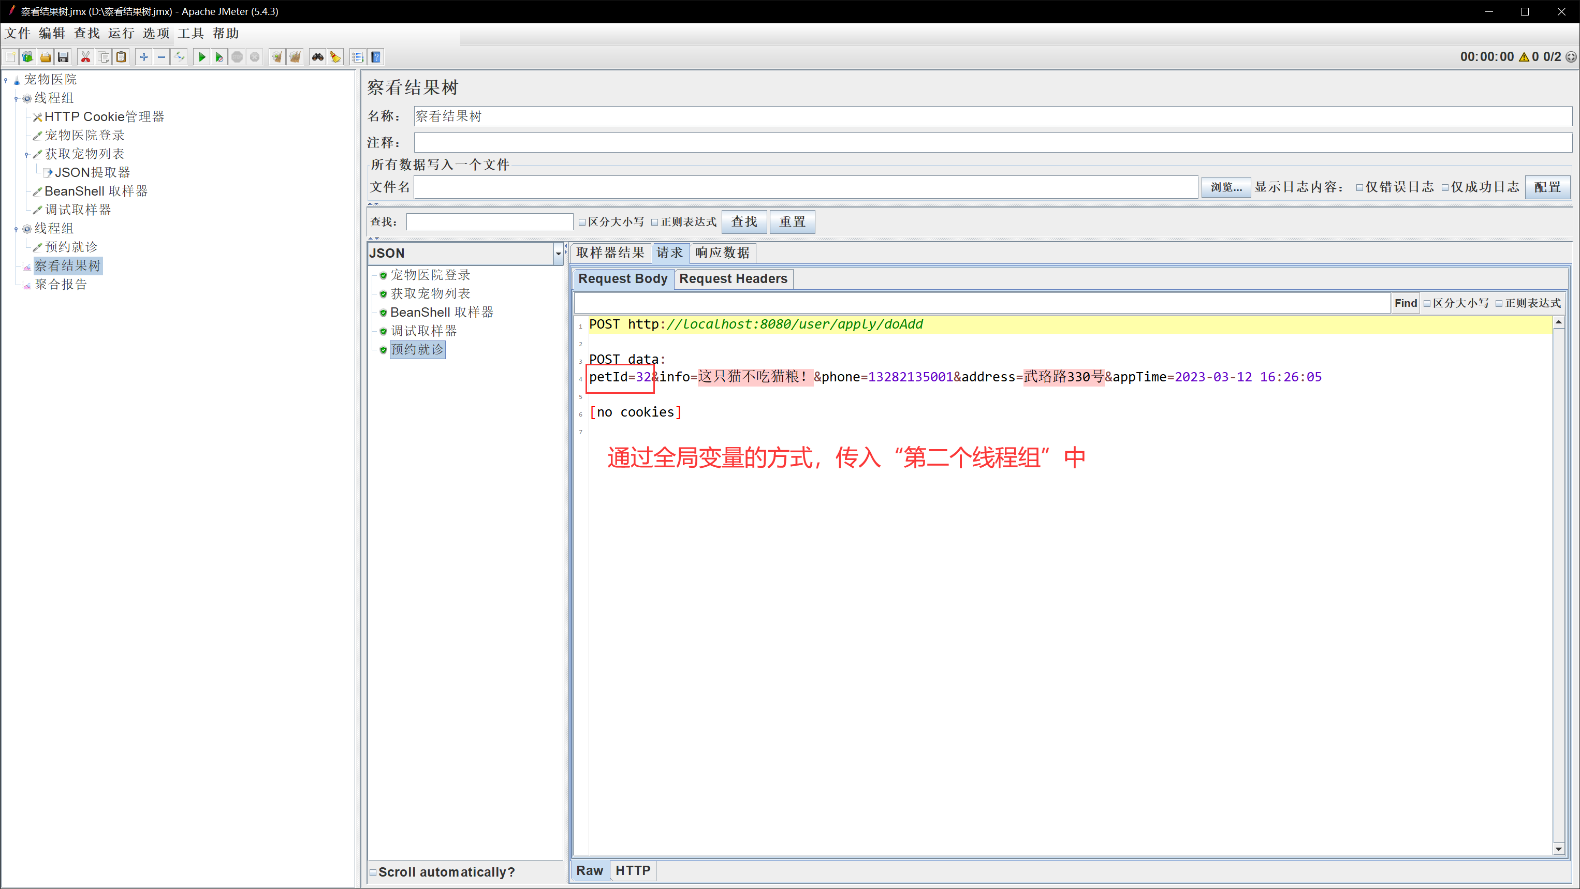Viewport: 1580px width, 889px height.
Task: Click the Clear All brooms icon
Action: click(295, 57)
